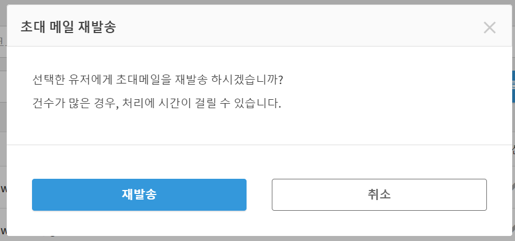
Task: Close the dialog using the X icon
Action: tap(489, 27)
